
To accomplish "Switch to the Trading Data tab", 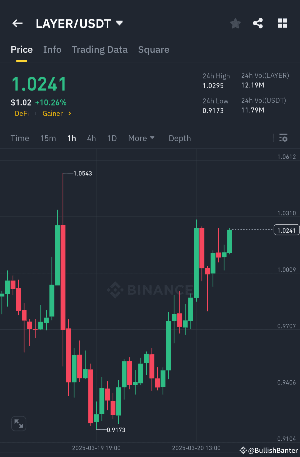I will (99, 49).
